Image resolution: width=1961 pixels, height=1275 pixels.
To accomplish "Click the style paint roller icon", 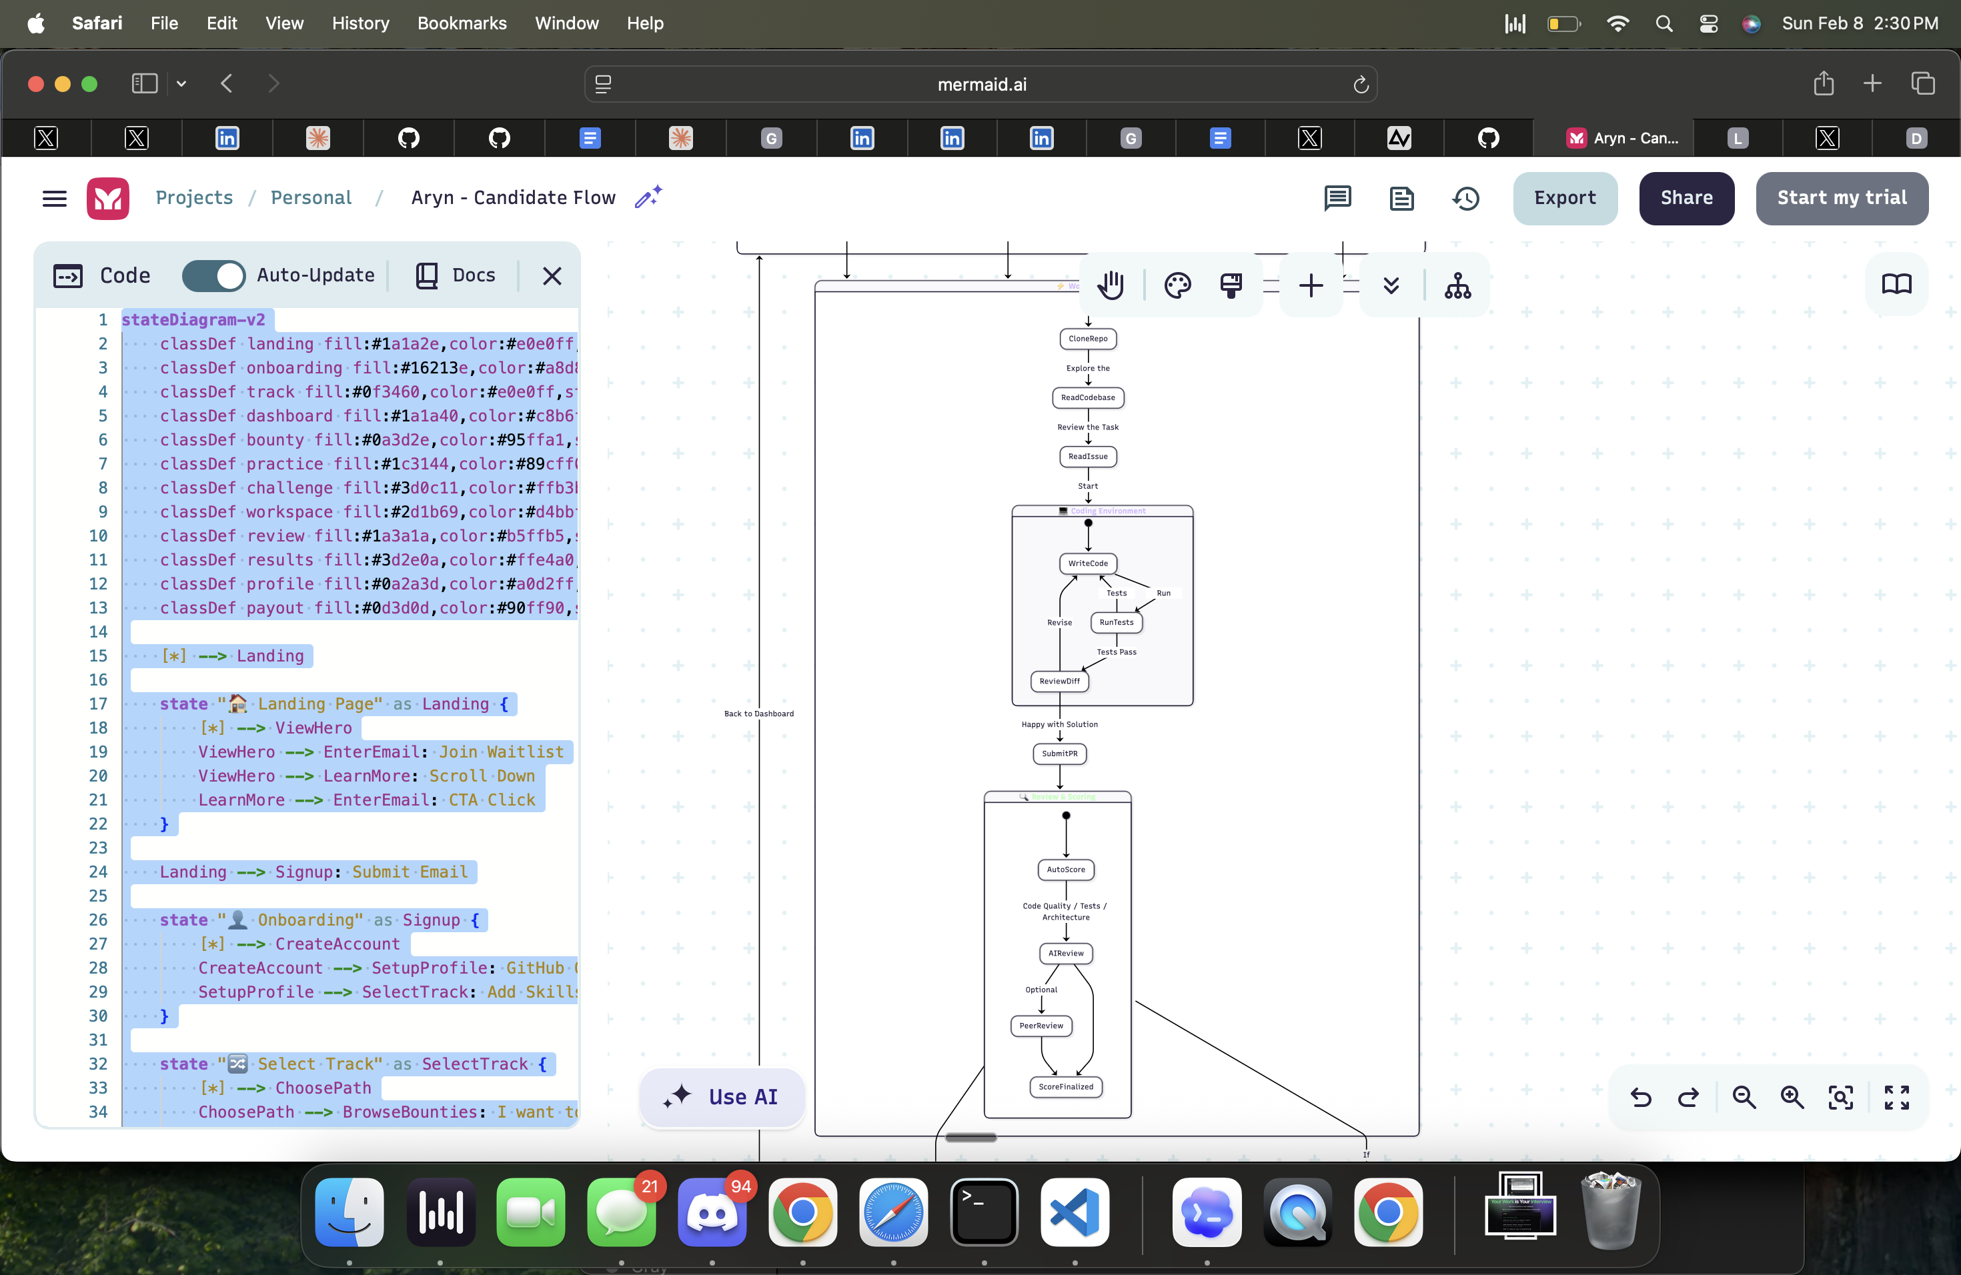I will (1231, 286).
